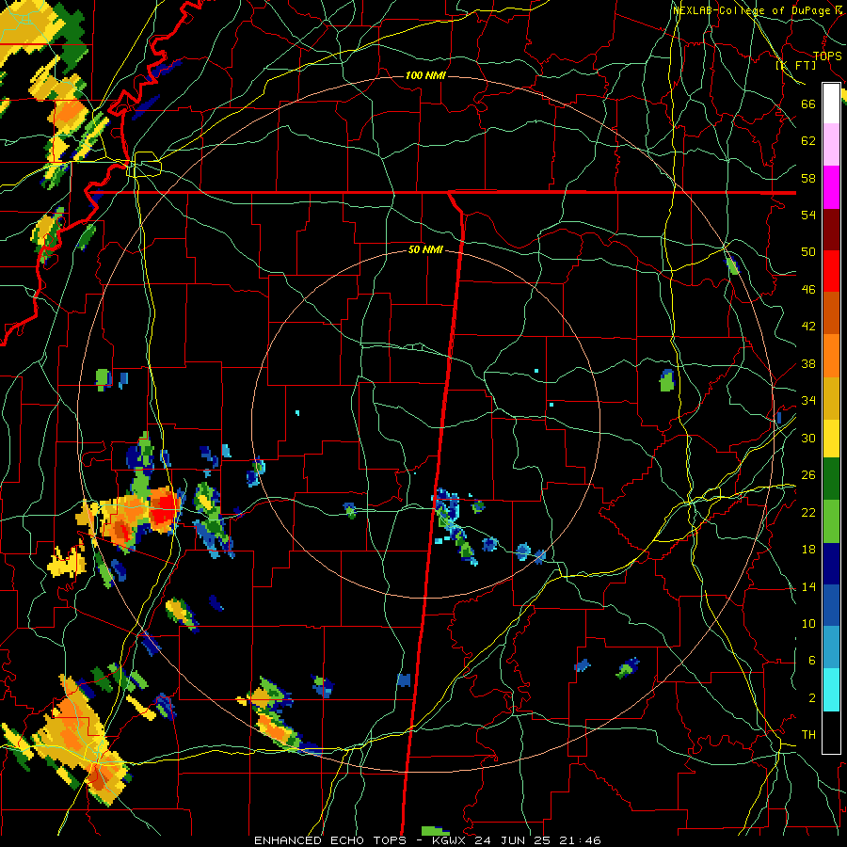
Task: Click the "100 NMI" range ring label
Action: tap(425, 75)
